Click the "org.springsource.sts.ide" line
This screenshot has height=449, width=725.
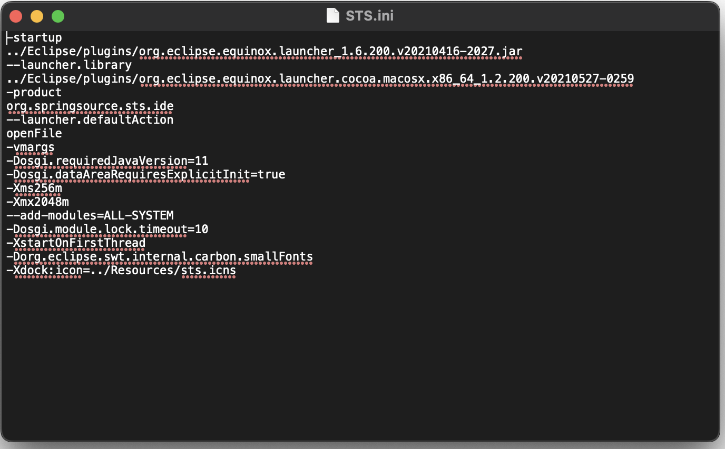tap(90, 106)
